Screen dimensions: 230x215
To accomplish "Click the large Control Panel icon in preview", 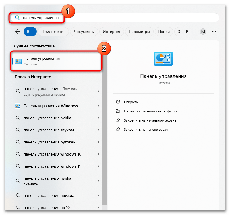I will (163, 58).
